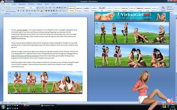177x110 pixels.
Task: Click the Format Painter button
Action: click(11, 11)
